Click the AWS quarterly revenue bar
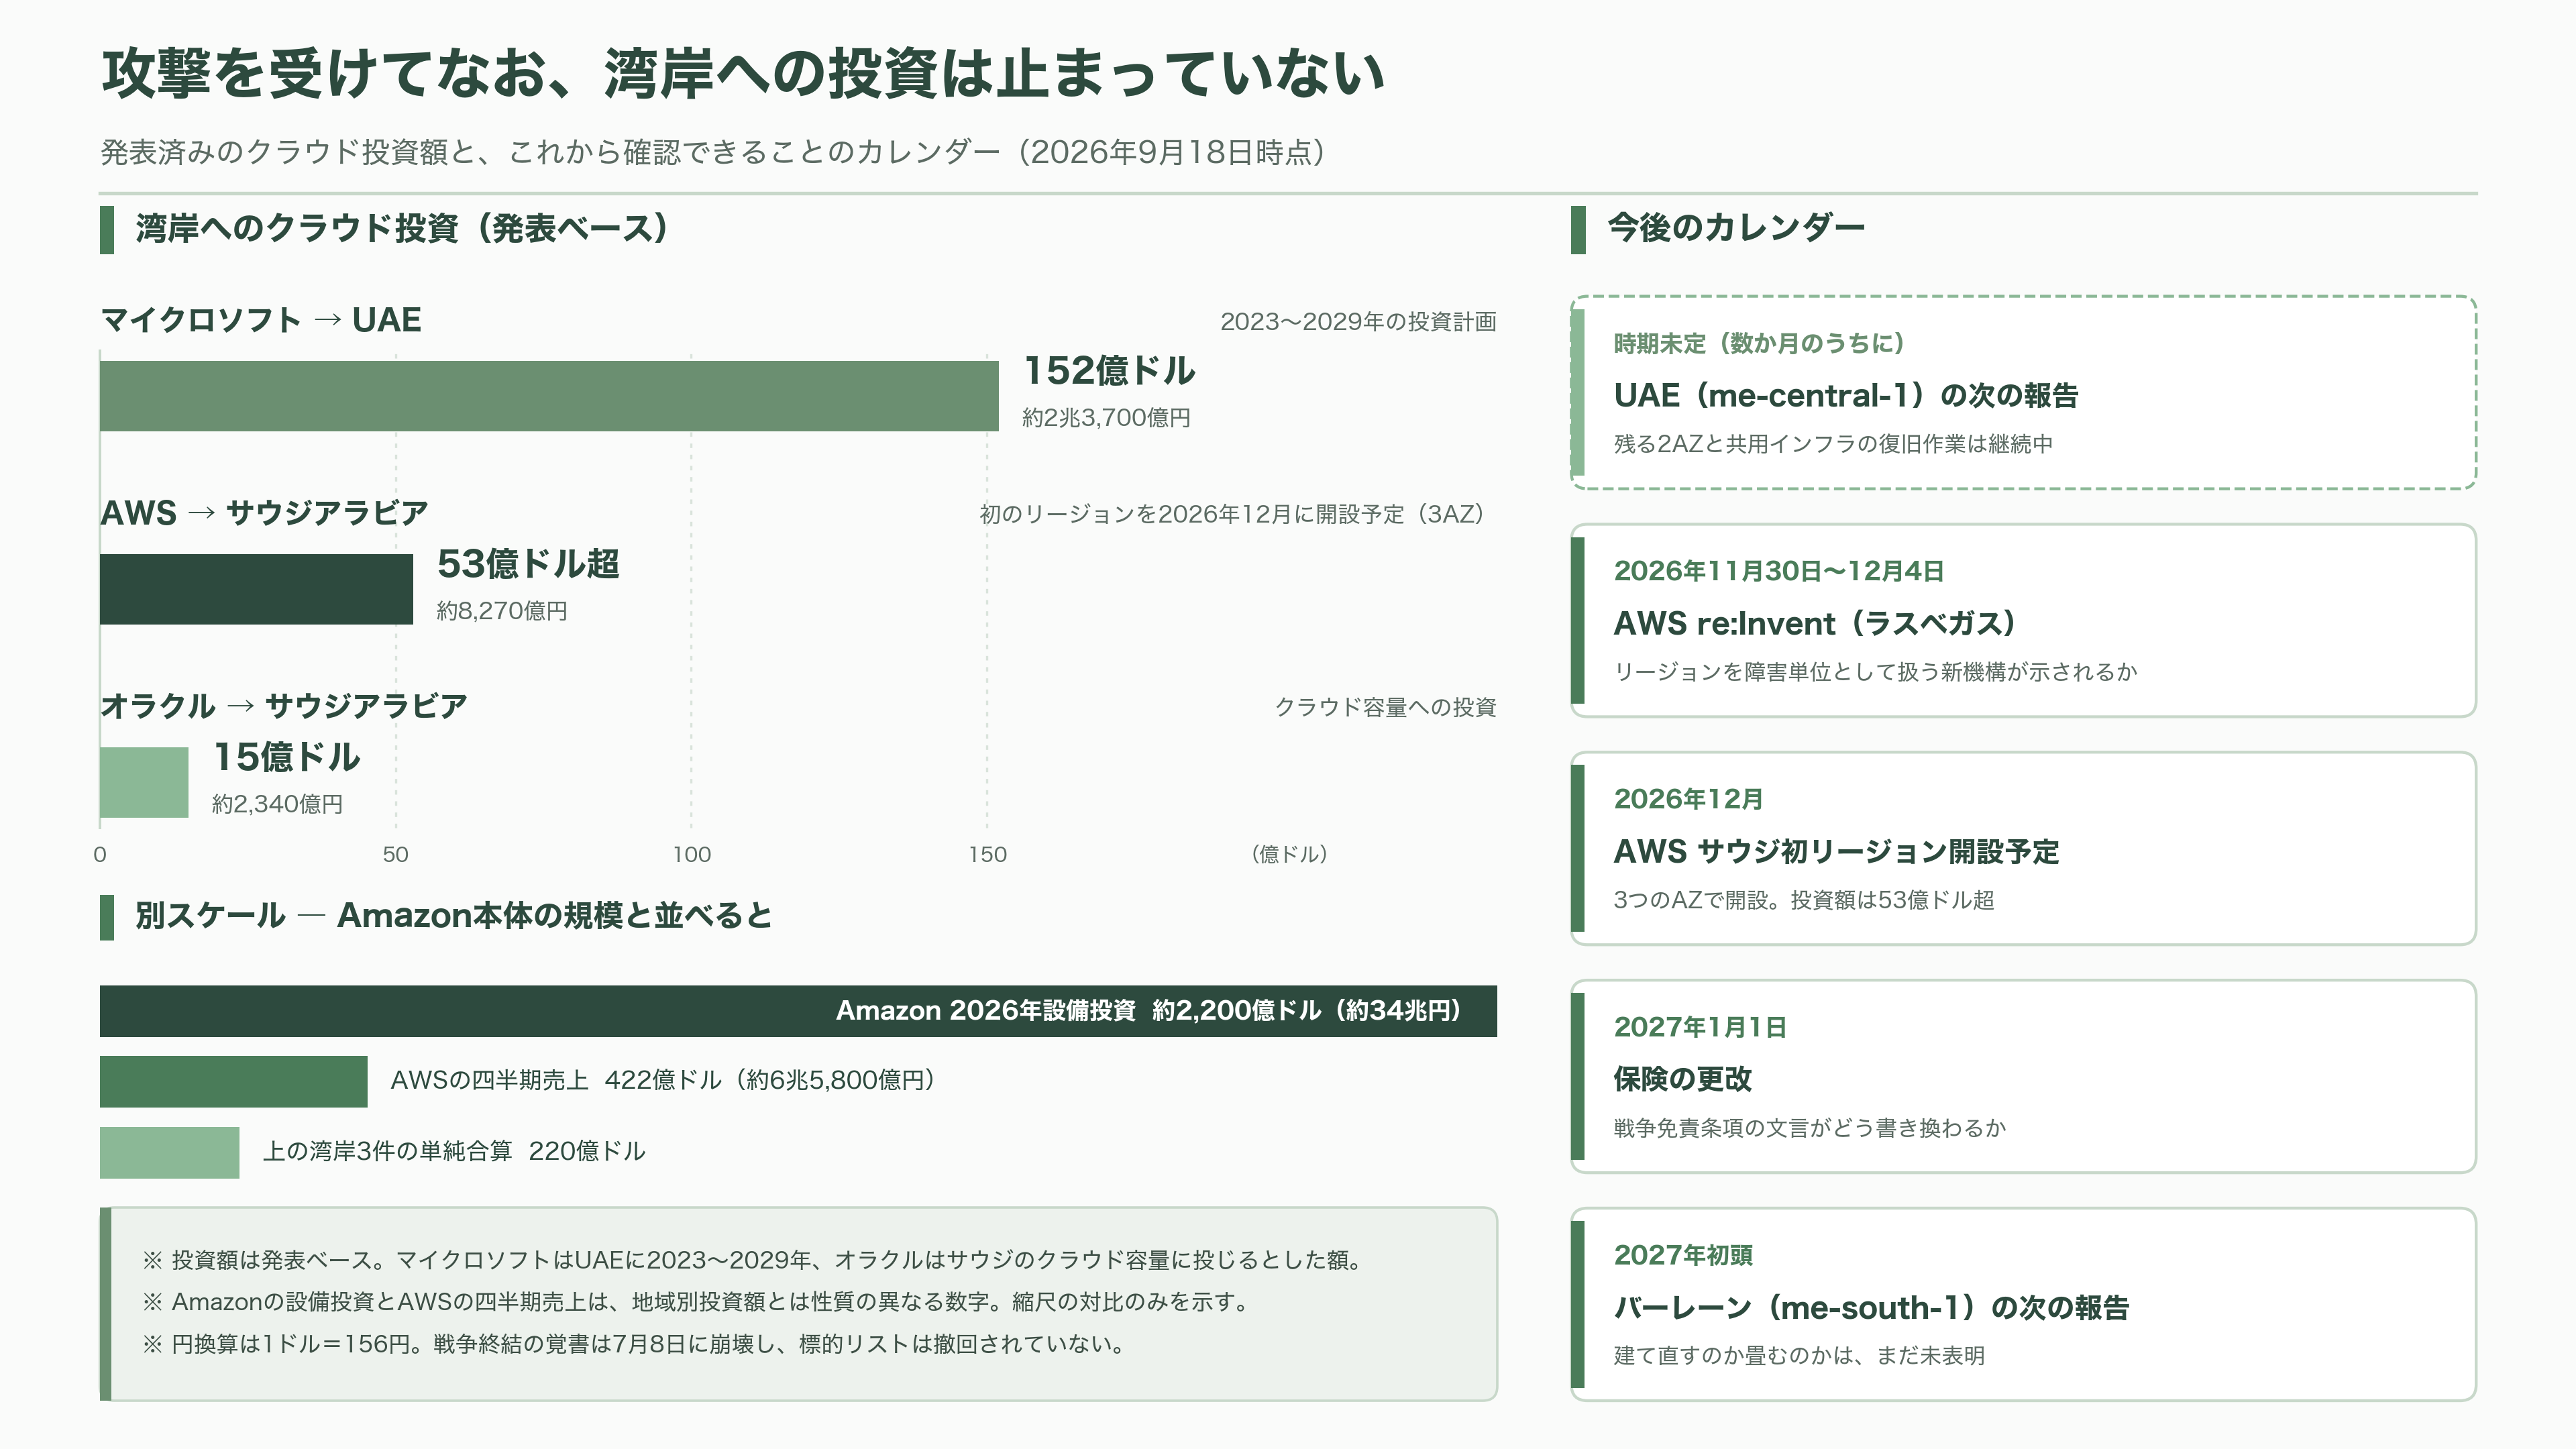Screen dimensions: 2576x1449 point(234,1081)
